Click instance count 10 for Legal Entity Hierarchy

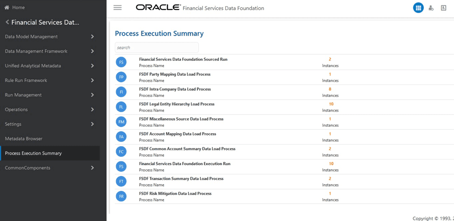click(x=331, y=104)
